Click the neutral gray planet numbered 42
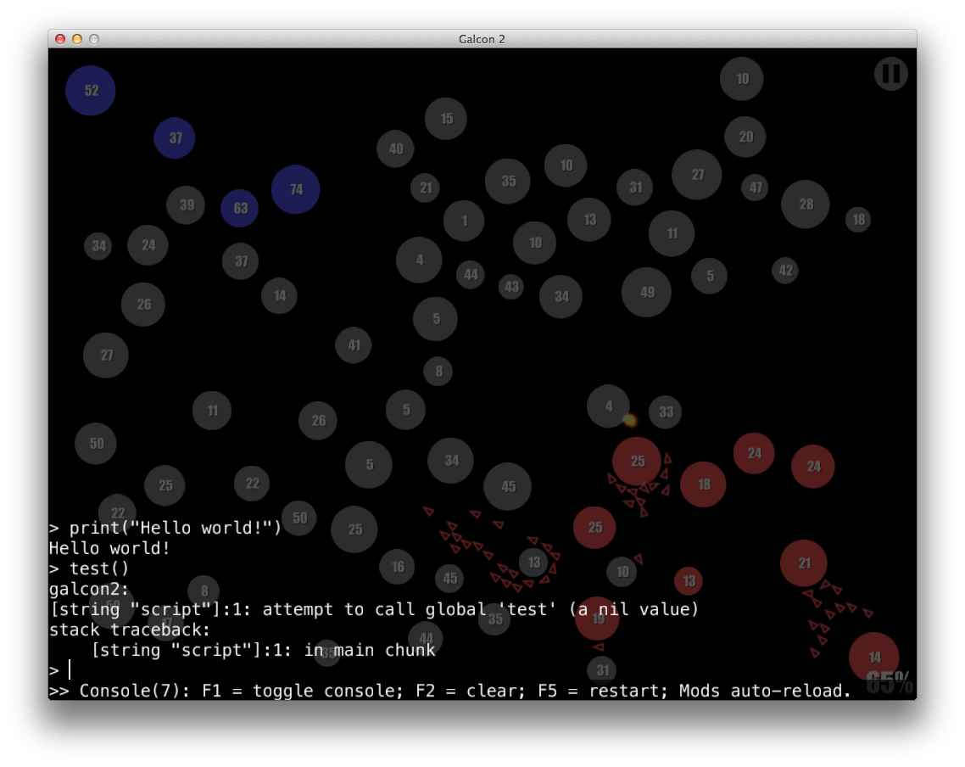The image size is (965, 767). (x=785, y=271)
